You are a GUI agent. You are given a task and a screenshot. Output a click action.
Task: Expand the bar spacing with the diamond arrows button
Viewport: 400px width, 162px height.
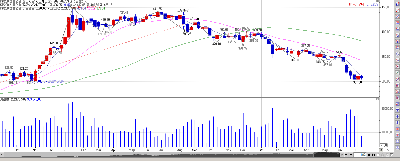(369, 155)
